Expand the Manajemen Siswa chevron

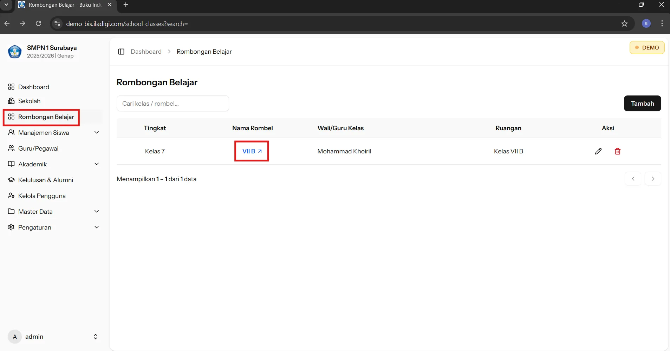click(x=97, y=132)
